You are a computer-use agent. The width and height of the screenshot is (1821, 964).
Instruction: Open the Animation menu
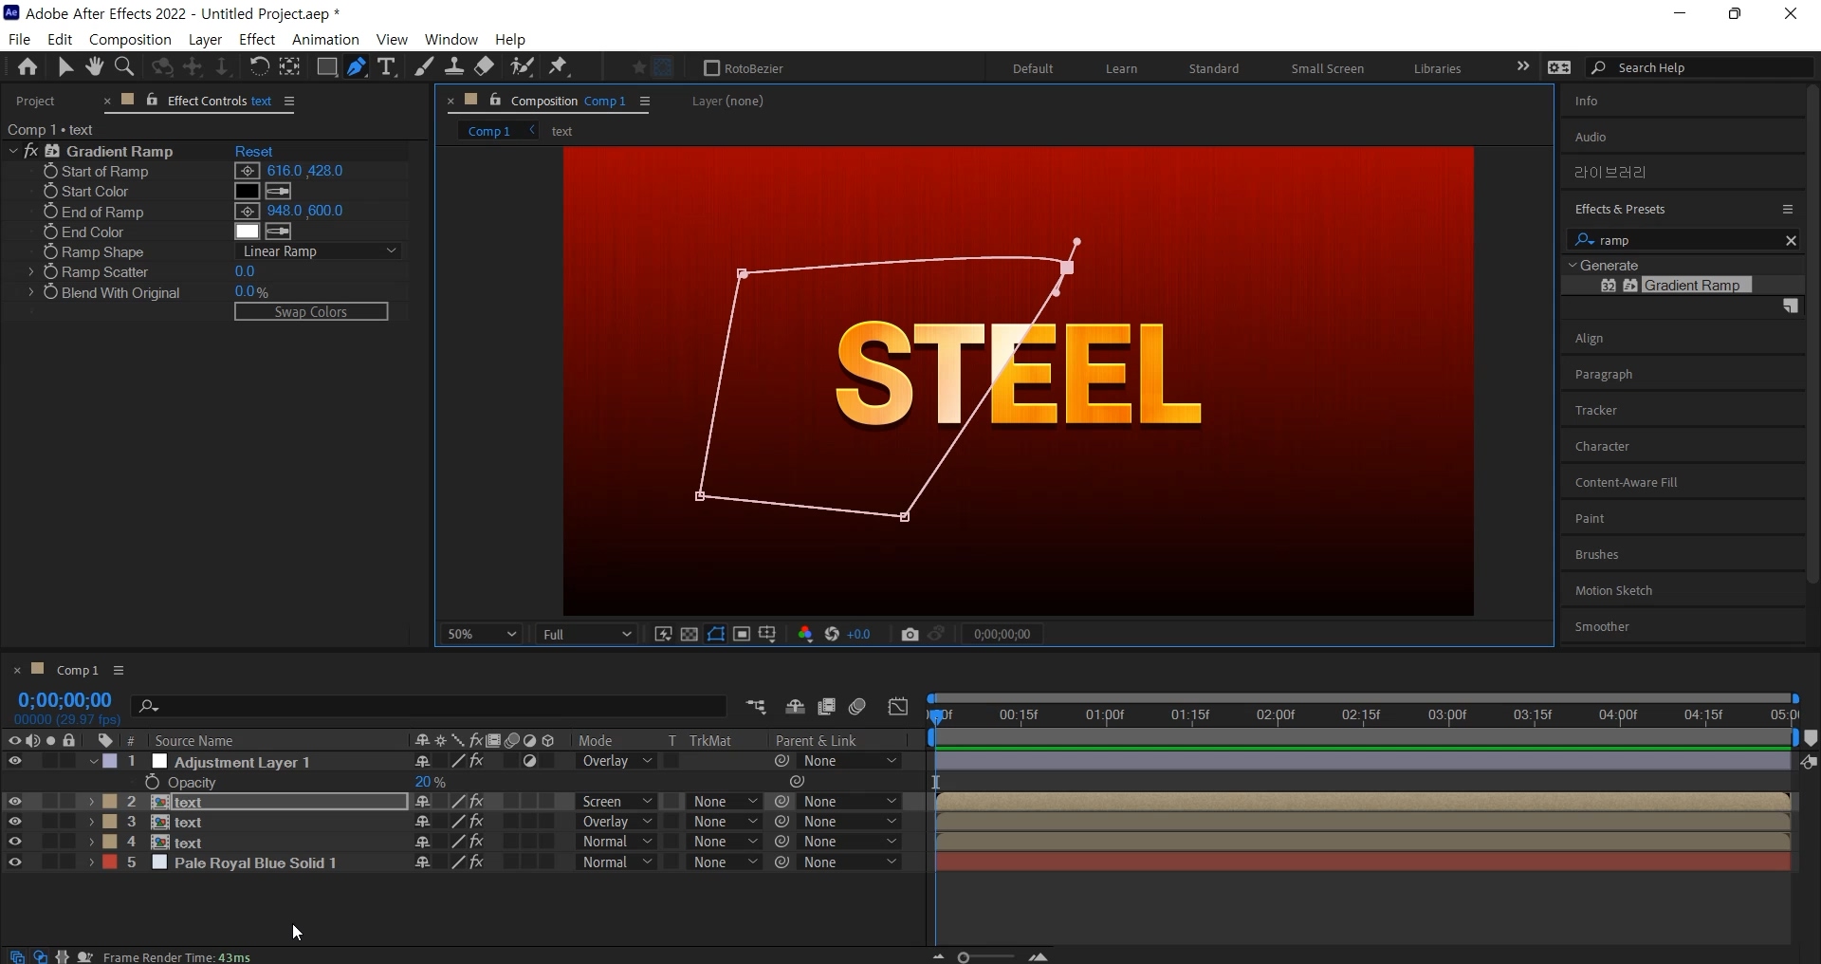pyautogui.click(x=325, y=40)
